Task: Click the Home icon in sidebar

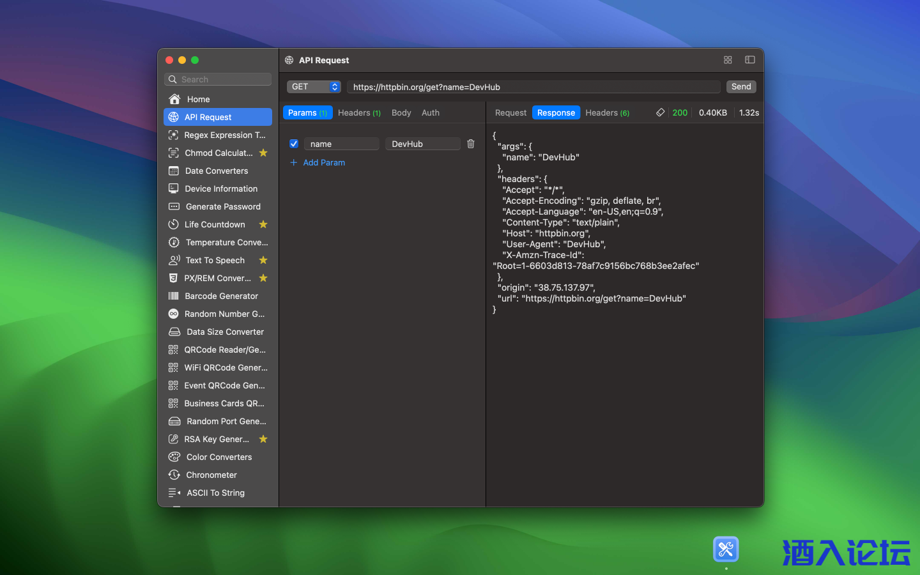Action: click(x=174, y=99)
